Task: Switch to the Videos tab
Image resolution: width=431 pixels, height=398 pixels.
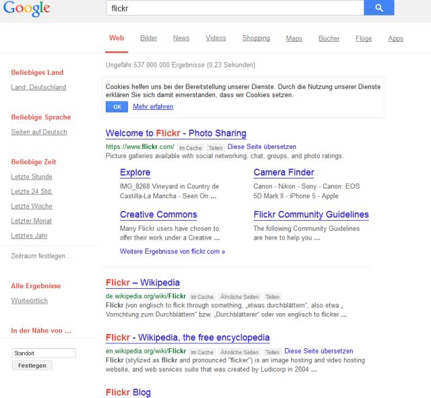Action: click(x=215, y=38)
